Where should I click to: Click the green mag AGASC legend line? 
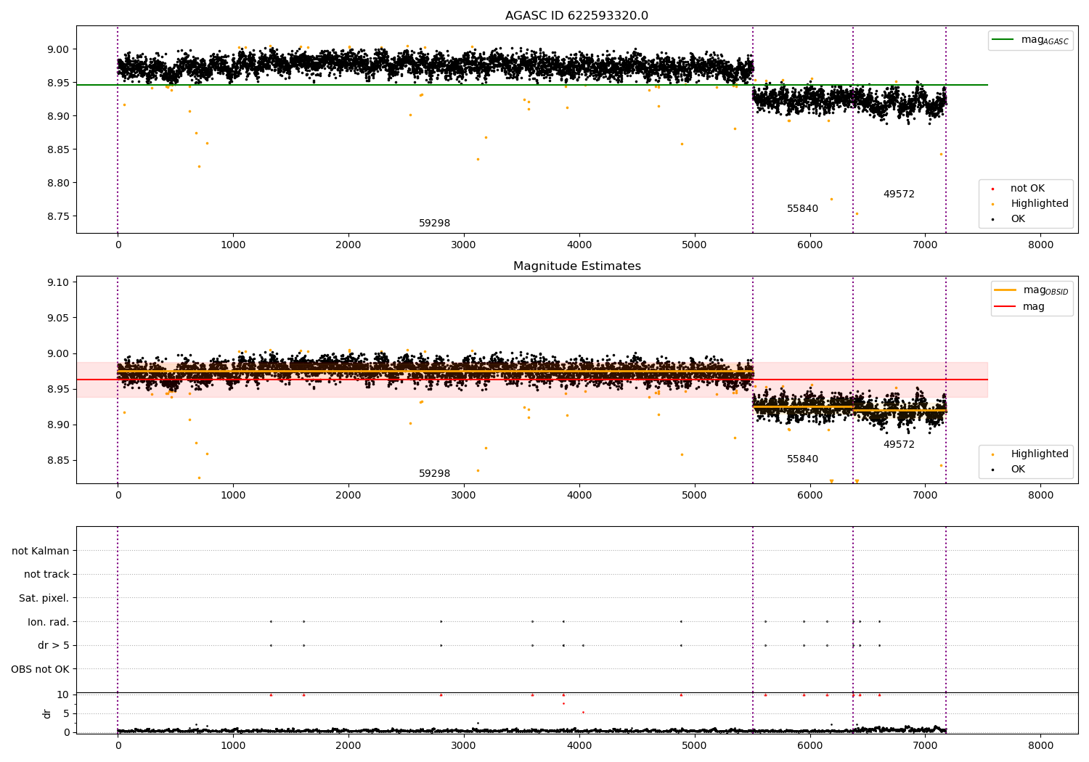(x=1003, y=40)
